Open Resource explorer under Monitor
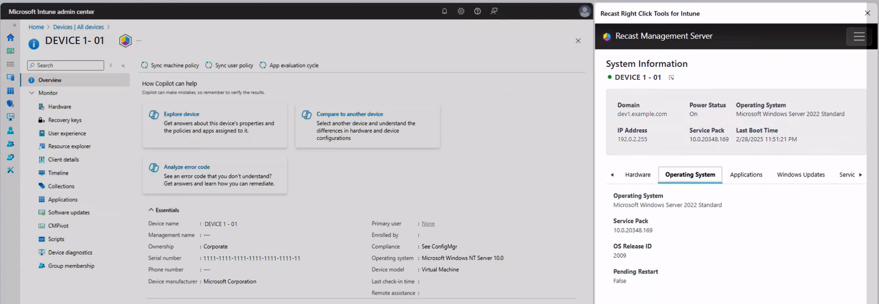The image size is (879, 304). 69,146
